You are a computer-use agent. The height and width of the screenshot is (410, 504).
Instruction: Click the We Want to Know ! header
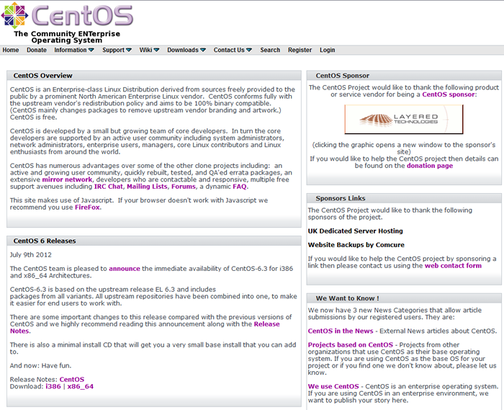pos(404,298)
